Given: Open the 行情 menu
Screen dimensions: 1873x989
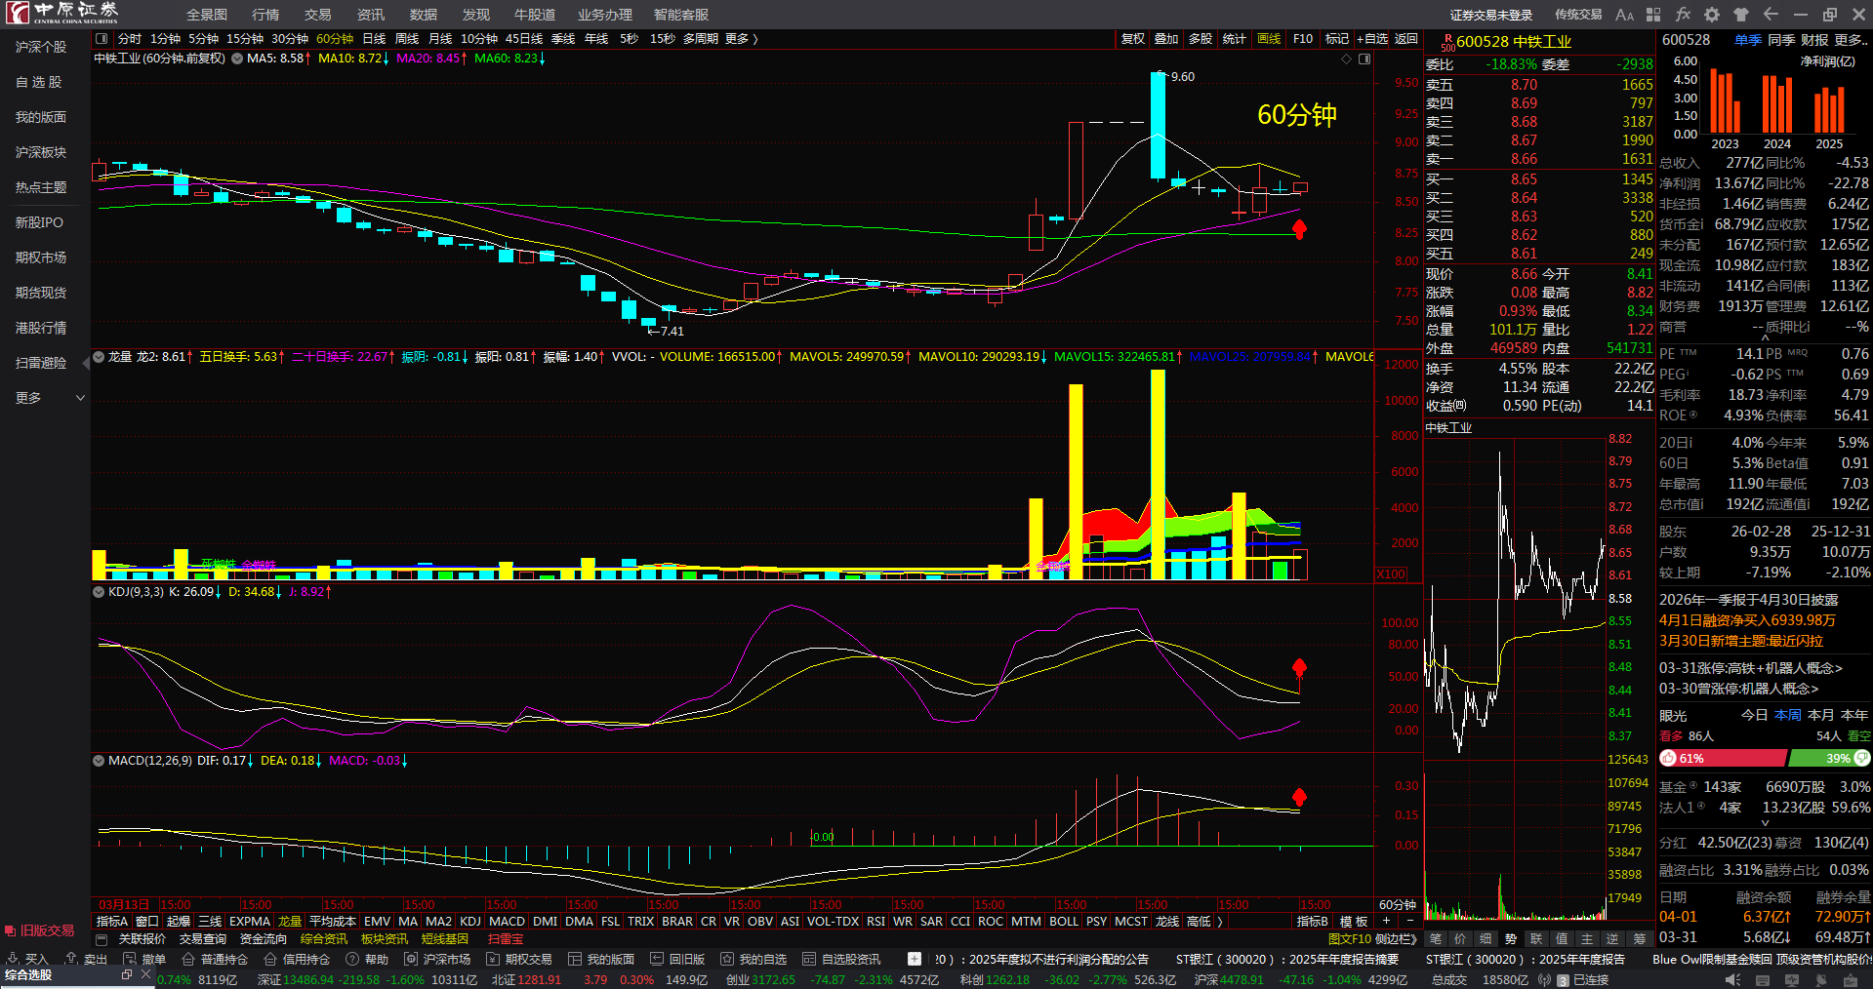Looking at the screenshot, I should (x=265, y=15).
